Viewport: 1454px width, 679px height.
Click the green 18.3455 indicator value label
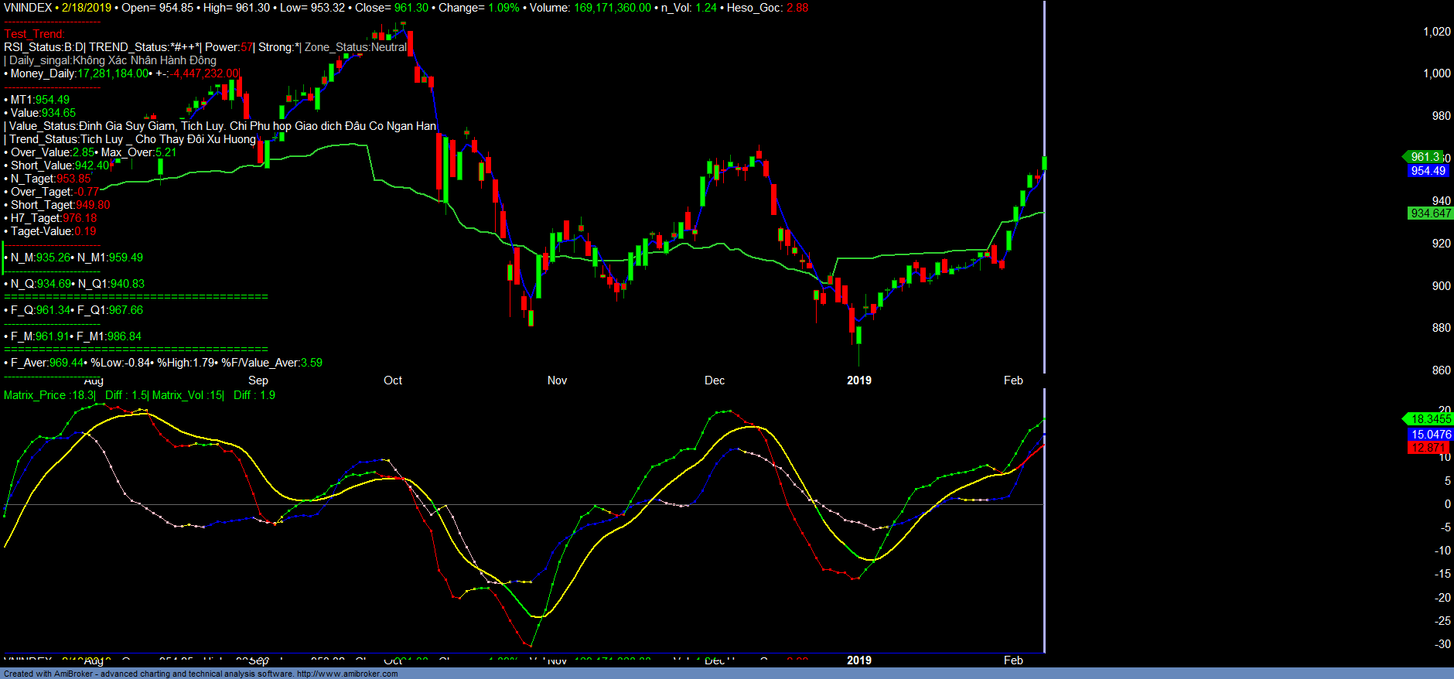[1430, 419]
